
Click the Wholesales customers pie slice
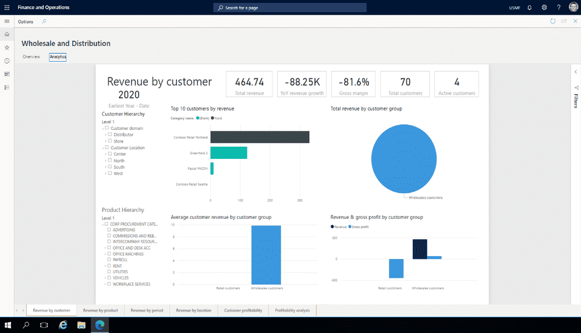coord(404,158)
